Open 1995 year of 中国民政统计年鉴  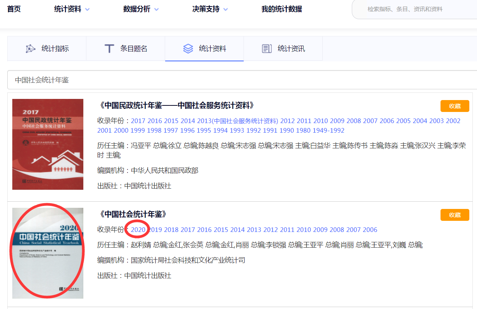(204, 130)
